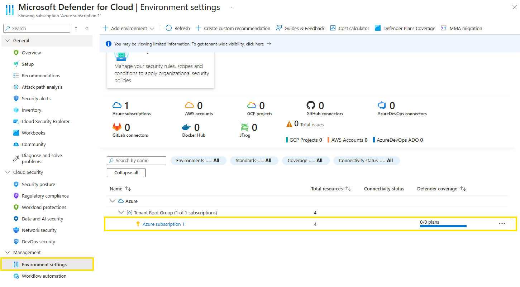Click the Community icon
This screenshot has height=287, width=520.
click(x=16, y=144)
